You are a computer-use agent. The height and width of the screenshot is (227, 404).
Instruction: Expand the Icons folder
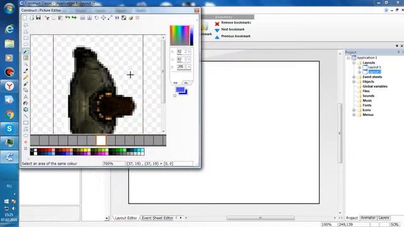tap(354, 110)
